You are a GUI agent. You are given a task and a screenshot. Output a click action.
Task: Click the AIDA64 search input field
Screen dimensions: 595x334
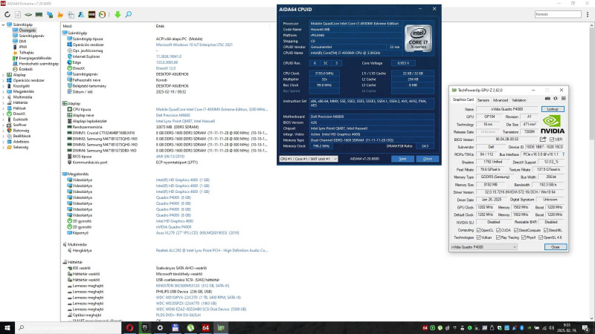pyautogui.click(x=558, y=14)
